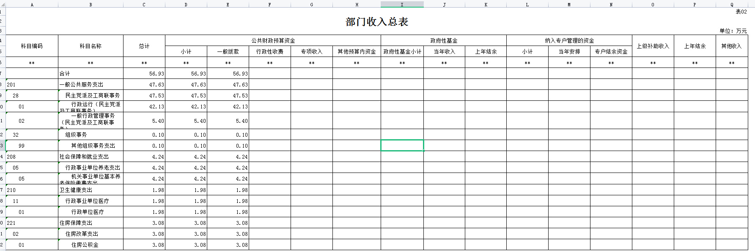Select the 上级补助收入 header cell
This screenshot has width=755, height=251.
point(653,46)
